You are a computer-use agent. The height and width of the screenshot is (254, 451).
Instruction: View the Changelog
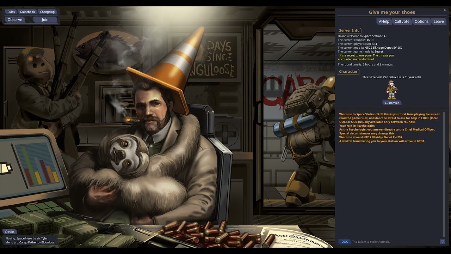47,12
